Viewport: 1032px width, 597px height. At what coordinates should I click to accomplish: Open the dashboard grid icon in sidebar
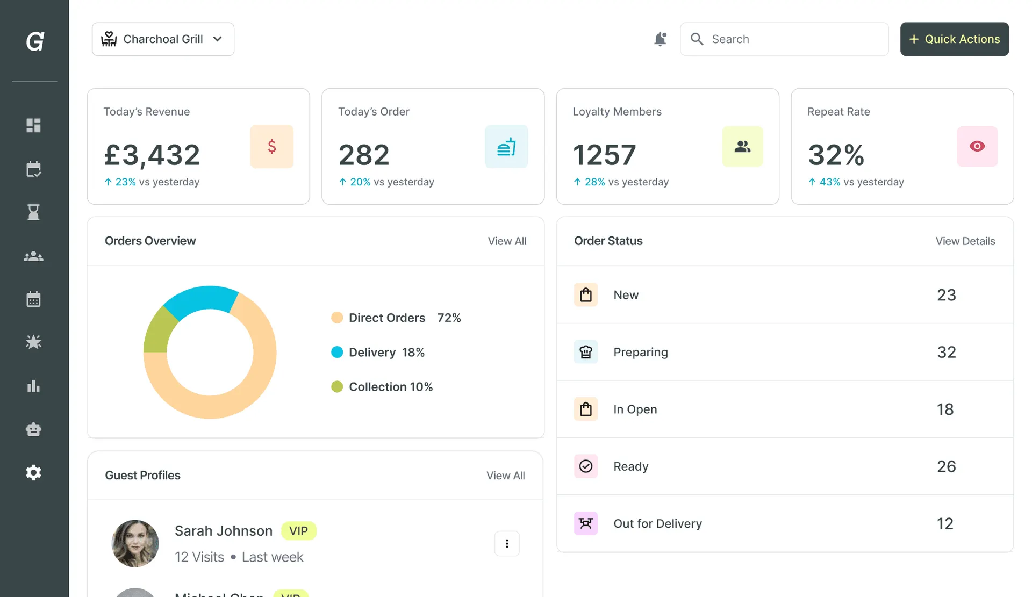(33, 125)
